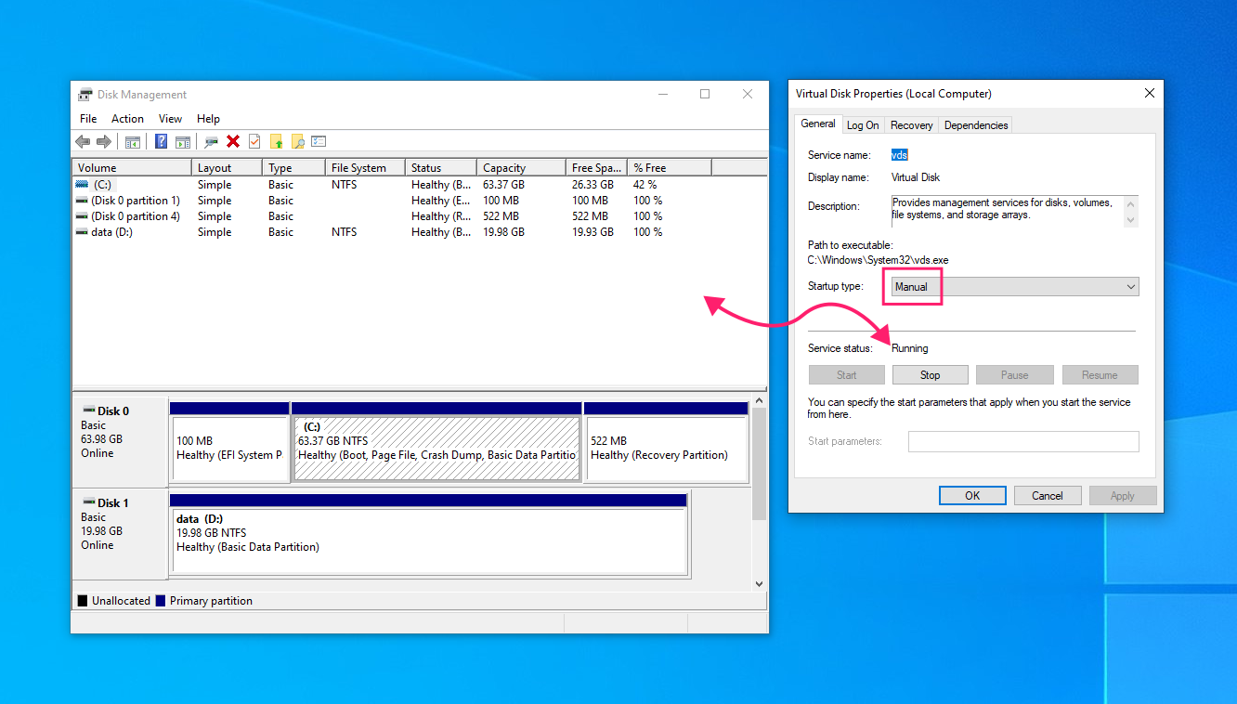The height and width of the screenshot is (704, 1237).
Task: Open Help via blue question mark icon
Action: [162, 141]
